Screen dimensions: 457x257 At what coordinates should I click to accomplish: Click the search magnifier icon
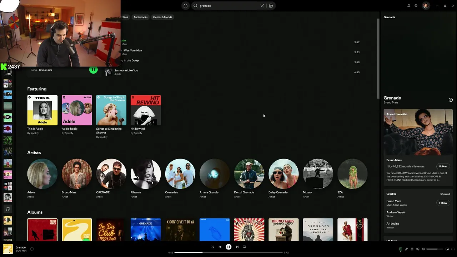pyautogui.click(x=195, y=6)
